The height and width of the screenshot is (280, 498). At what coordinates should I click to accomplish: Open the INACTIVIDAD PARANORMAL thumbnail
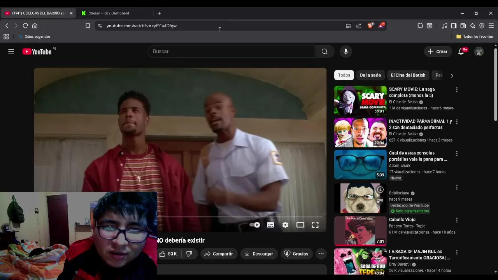click(x=360, y=132)
